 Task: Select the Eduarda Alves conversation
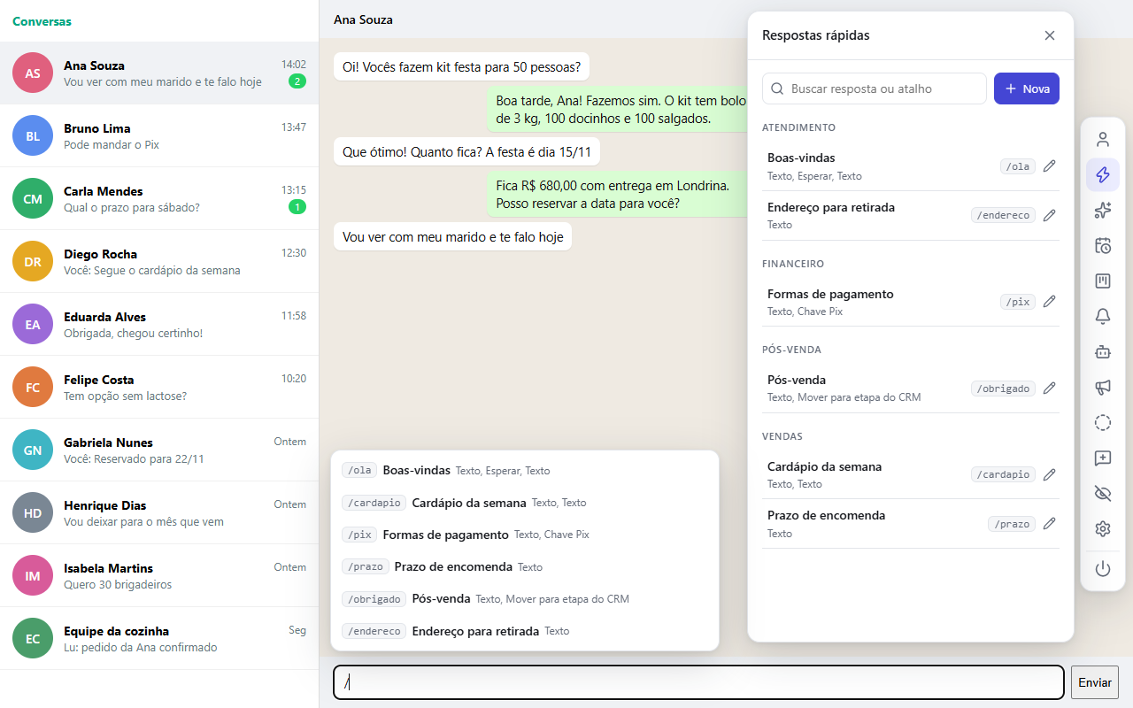[x=159, y=324]
